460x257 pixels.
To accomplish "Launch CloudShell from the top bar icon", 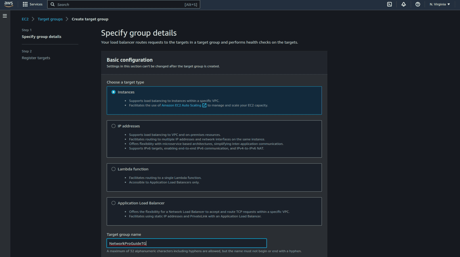I will tap(390, 4).
